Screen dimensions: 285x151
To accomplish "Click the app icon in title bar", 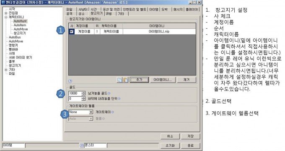I will coord(3,3).
